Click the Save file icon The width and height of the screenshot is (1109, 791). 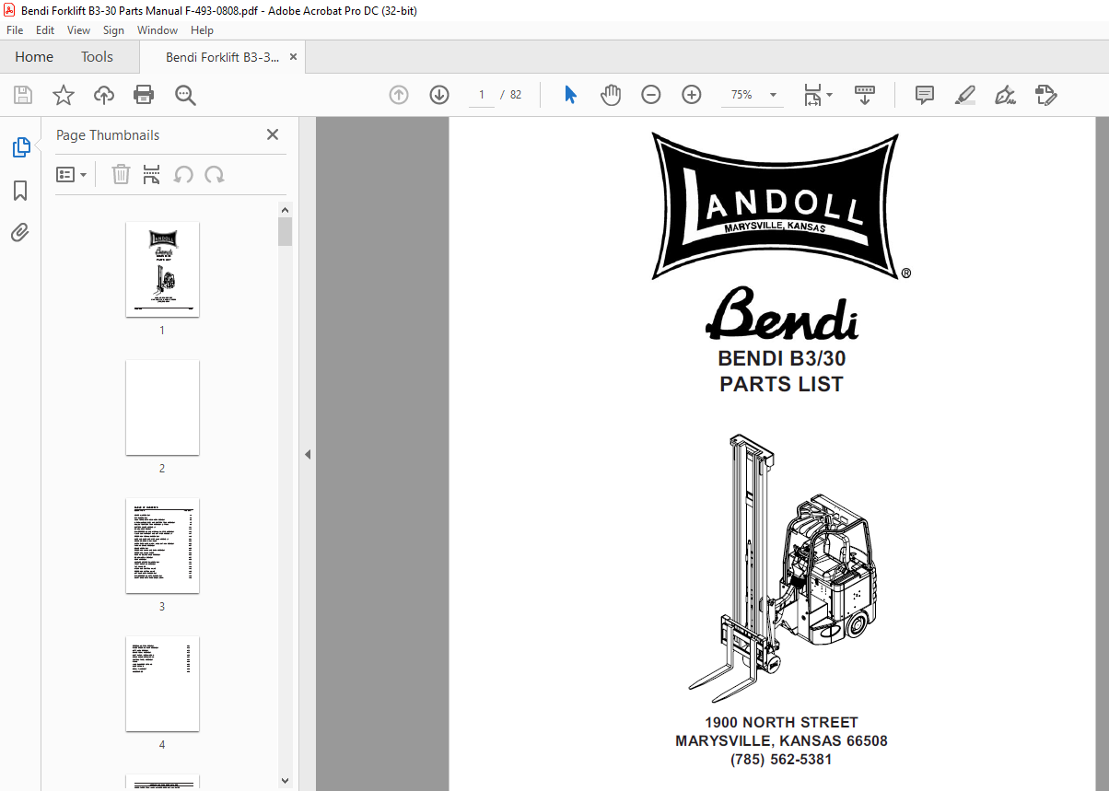point(23,95)
